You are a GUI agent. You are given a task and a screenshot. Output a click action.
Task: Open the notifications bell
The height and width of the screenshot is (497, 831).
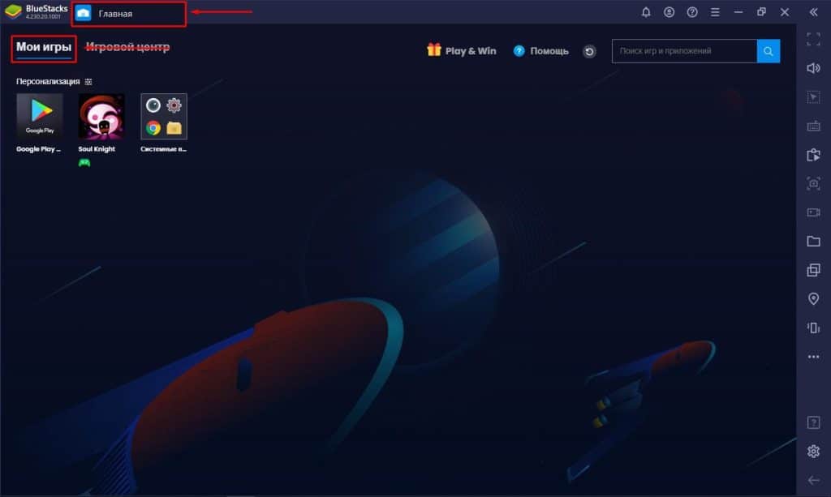click(x=646, y=12)
